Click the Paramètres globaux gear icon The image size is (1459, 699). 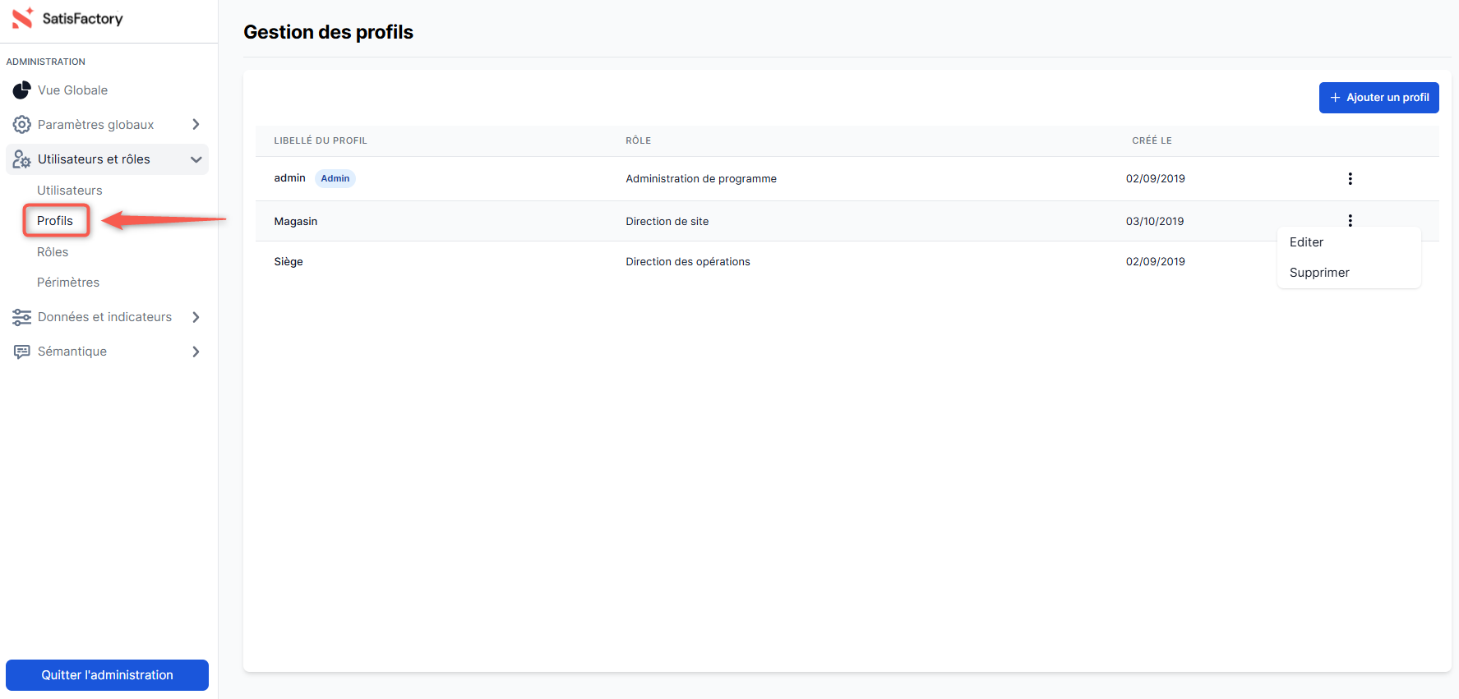[21, 125]
